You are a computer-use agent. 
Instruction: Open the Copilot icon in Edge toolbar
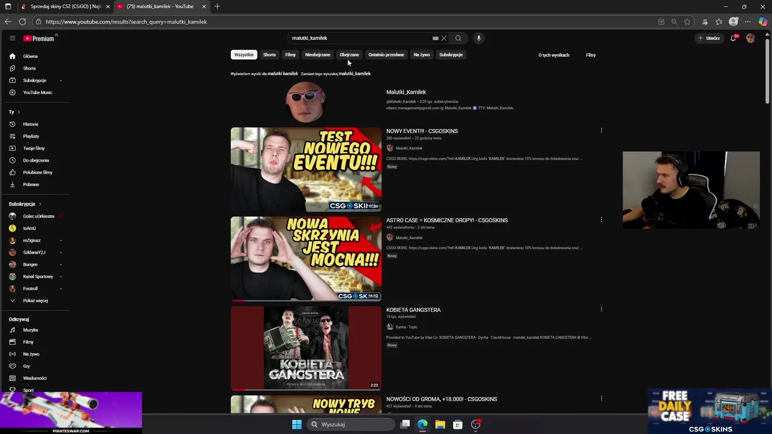[x=763, y=22]
